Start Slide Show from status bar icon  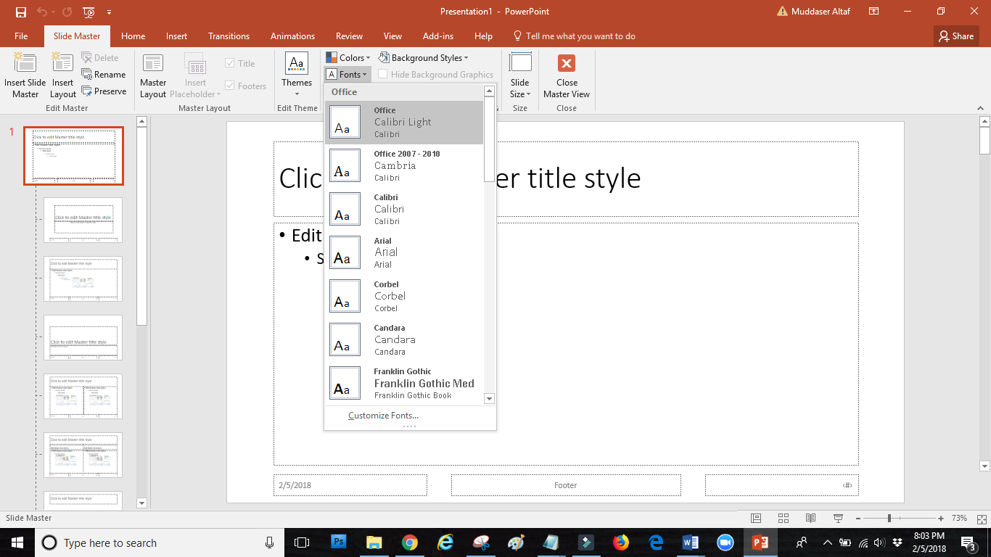pyautogui.click(x=839, y=519)
